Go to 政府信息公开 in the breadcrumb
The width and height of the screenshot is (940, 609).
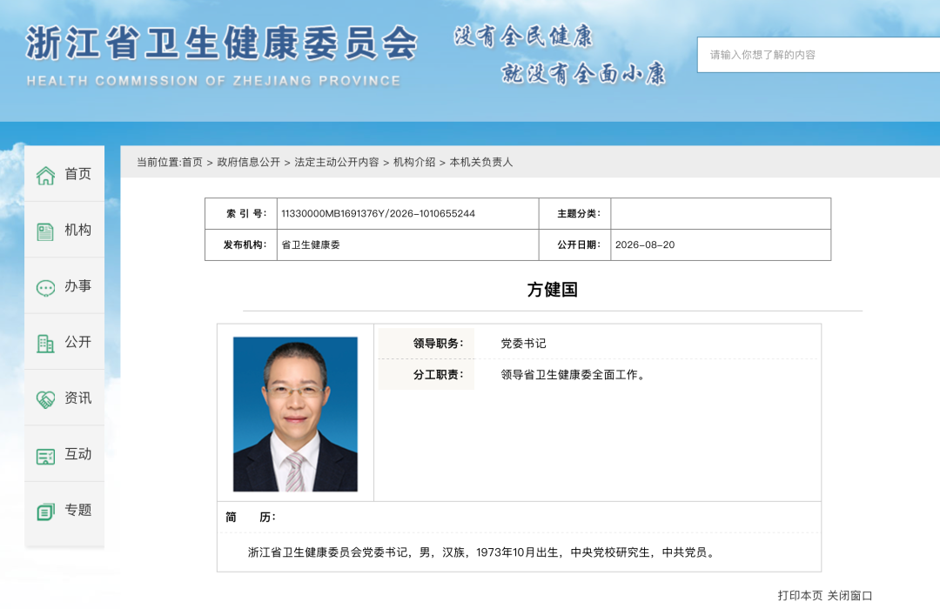click(x=249, y=163)
